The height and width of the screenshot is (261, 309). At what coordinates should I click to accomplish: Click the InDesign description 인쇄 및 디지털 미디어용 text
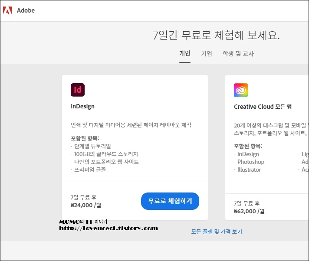coord(131,125)
